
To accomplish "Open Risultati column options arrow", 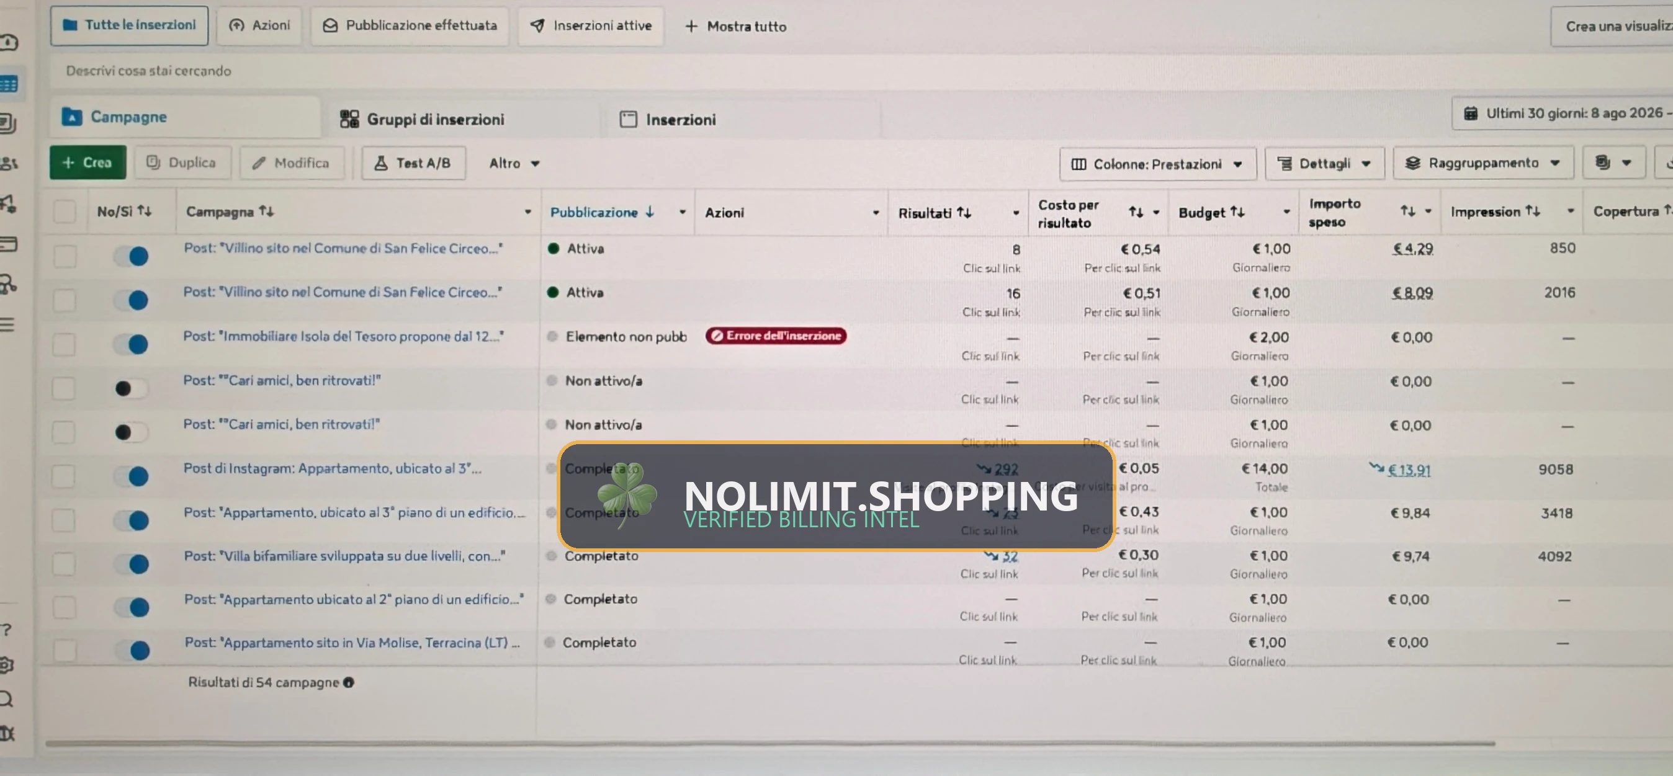I will 1016,213.
